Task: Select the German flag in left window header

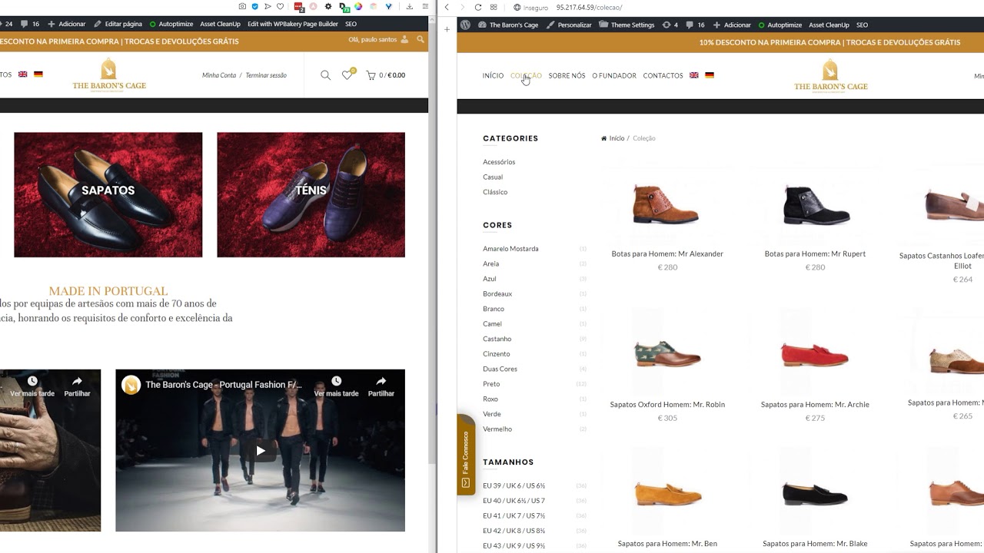Action: tap(38, 75)
